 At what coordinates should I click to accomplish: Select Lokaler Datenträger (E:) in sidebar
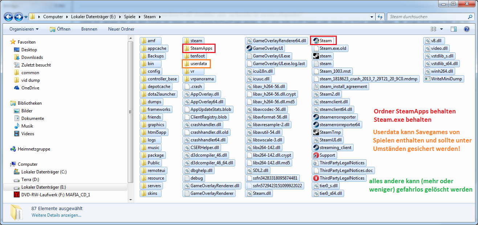(65, 187)
